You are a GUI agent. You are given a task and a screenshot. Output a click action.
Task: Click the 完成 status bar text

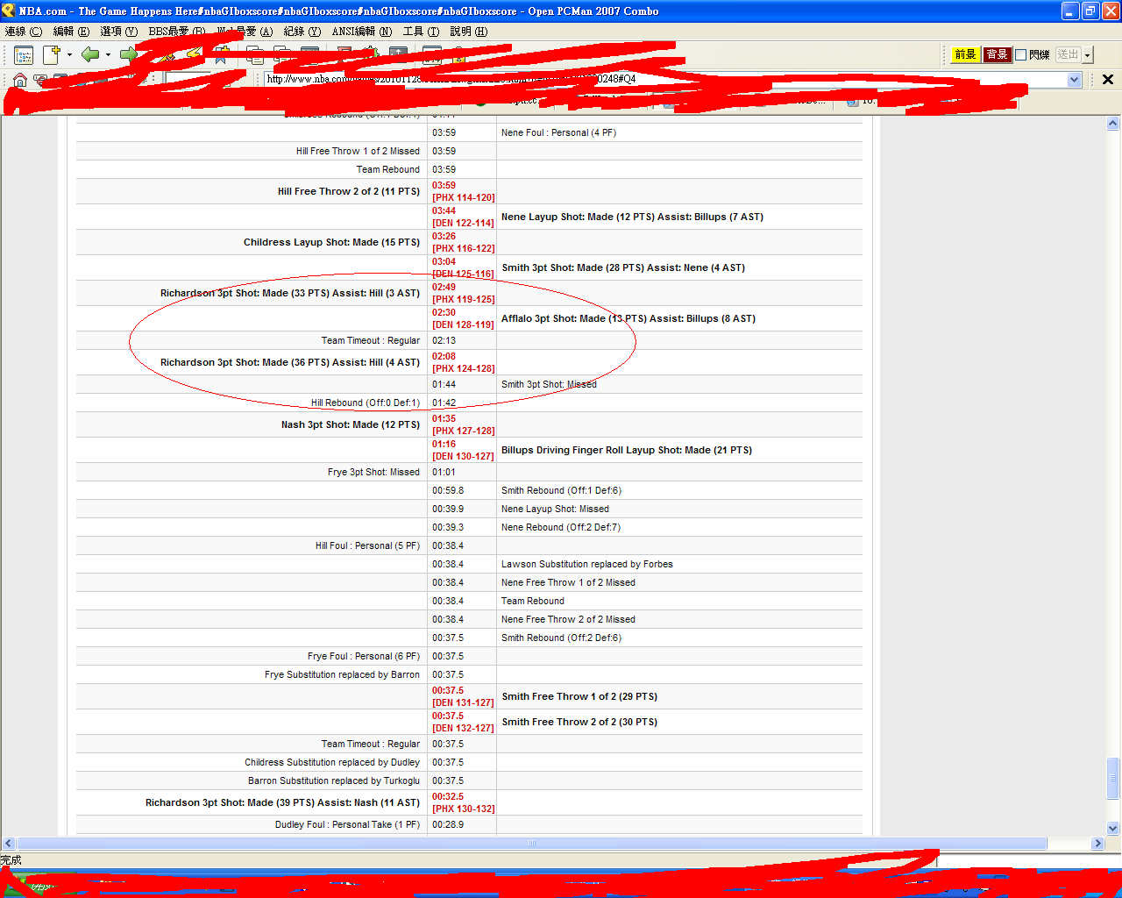(11, 860)
